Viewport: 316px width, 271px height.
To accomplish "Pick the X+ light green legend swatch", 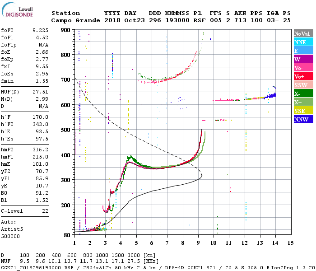I will 303,102.
